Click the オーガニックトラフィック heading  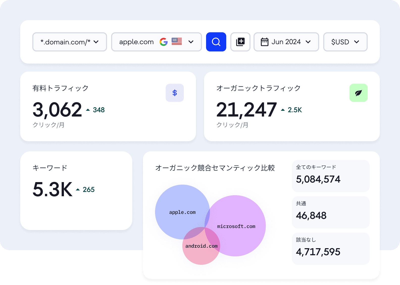tap(259, 88)
